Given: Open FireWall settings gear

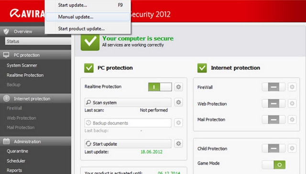Looking at the screenshot, I should (x=292, y=87).
